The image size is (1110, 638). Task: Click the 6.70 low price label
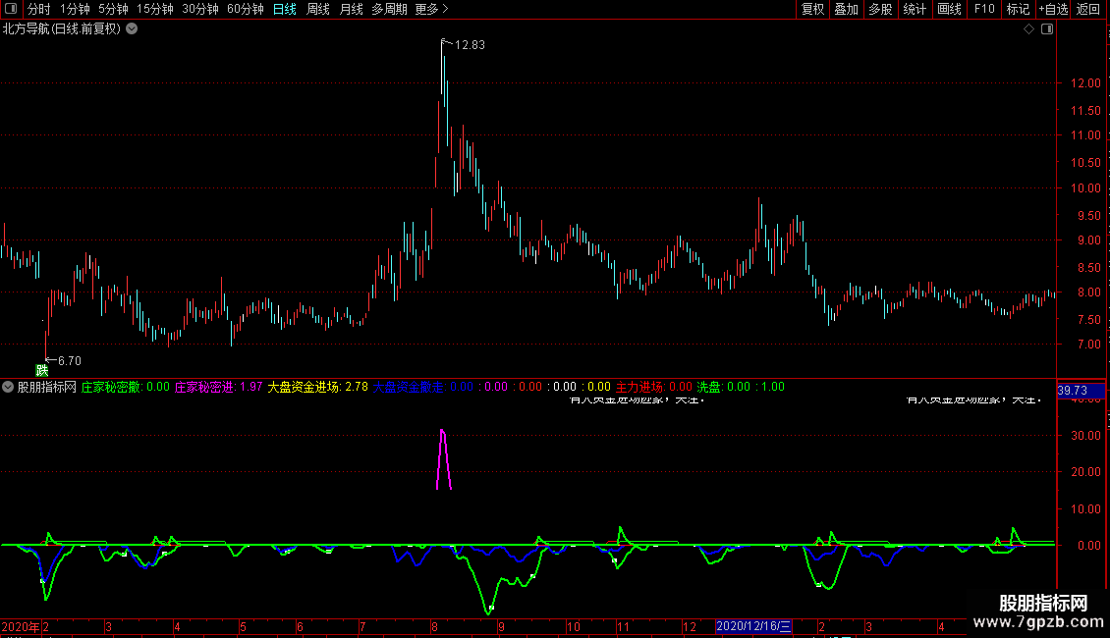[70, 361]
